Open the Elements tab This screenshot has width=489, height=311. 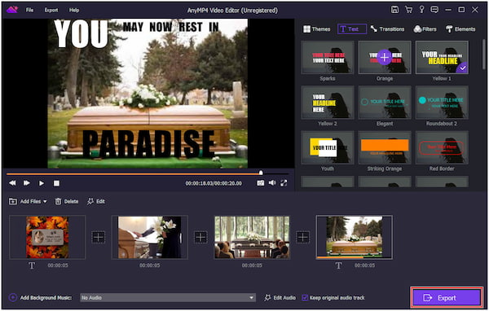[x=460, y=29]
